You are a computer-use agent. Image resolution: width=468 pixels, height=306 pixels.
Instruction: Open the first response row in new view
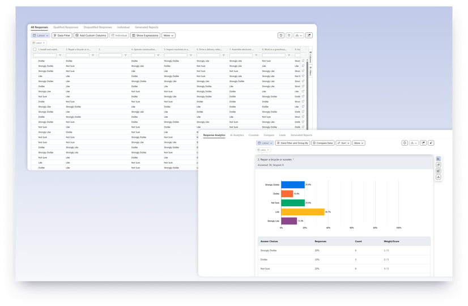(x=303, y=61)
